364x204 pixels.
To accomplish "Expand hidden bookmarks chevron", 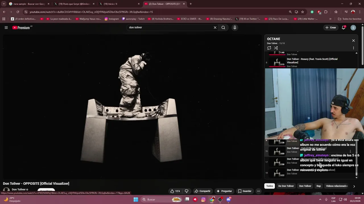I will pos(330,19).
